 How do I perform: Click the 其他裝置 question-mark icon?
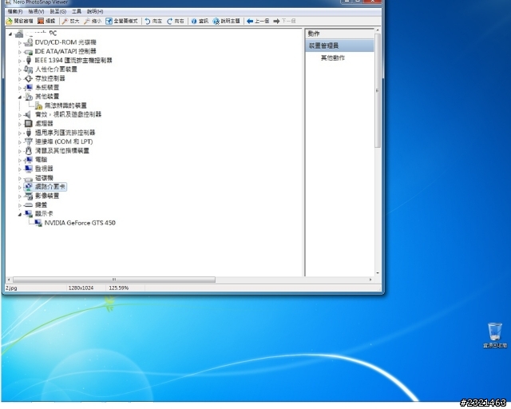click(29, 97)
